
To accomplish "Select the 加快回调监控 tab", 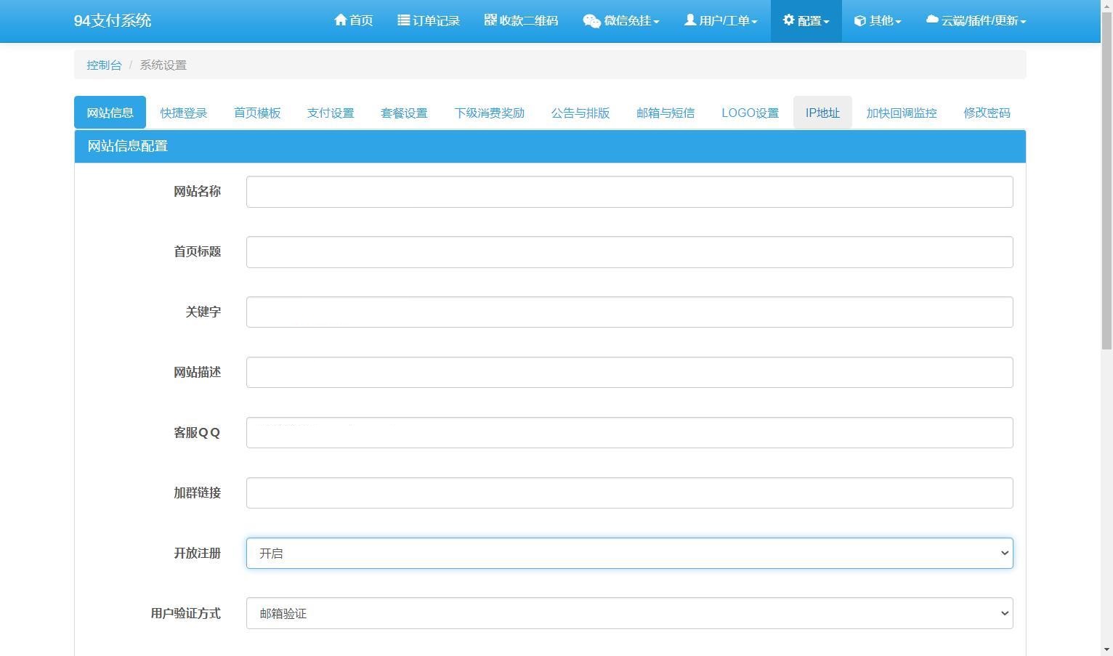I will click(901, 113).
